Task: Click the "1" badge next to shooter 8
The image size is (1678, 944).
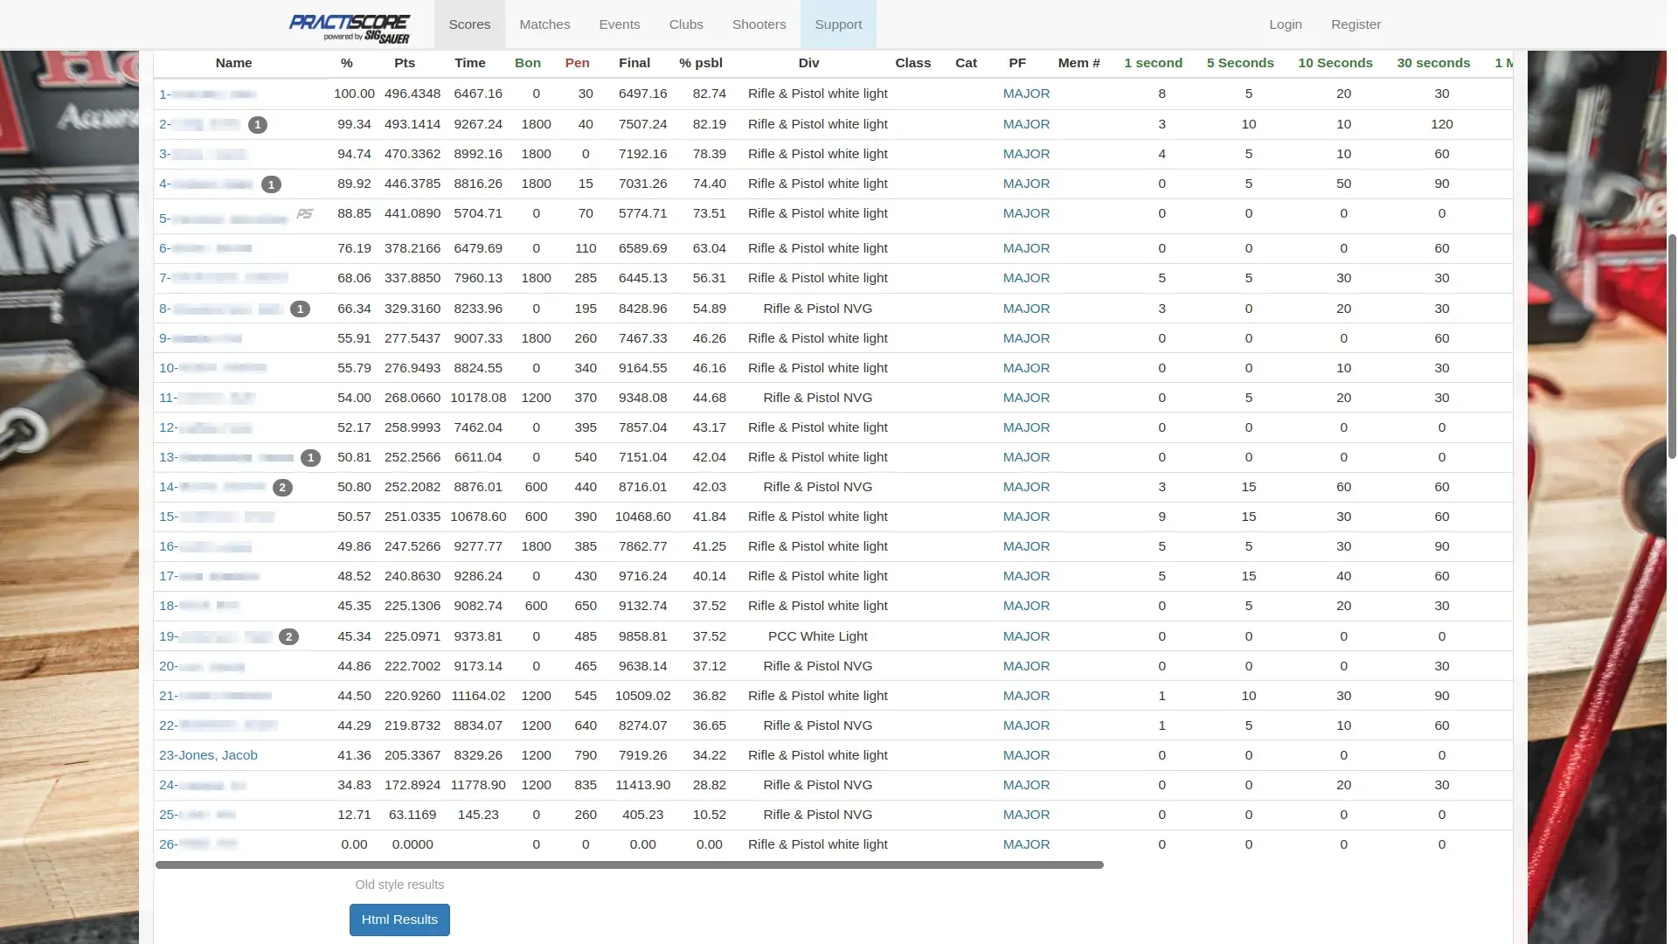Action: pos(300,309)
